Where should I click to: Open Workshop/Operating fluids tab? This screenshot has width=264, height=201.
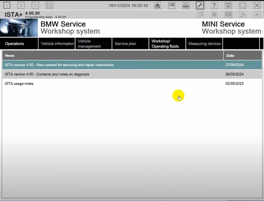[167, 44]
